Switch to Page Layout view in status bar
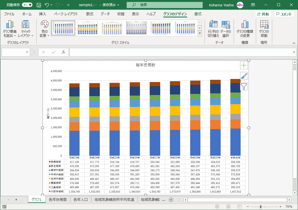 [228, 206]
